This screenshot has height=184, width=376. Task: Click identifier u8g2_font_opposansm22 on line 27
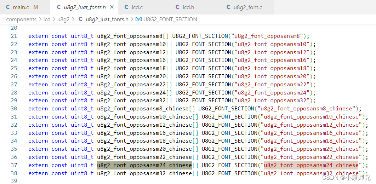(x=131, y=85)
